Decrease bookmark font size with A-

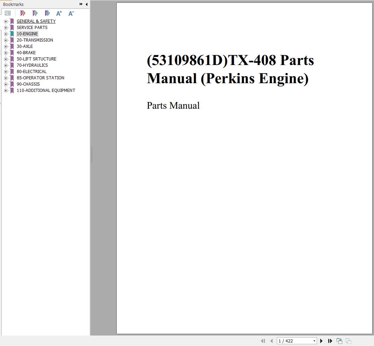[71, 13]
